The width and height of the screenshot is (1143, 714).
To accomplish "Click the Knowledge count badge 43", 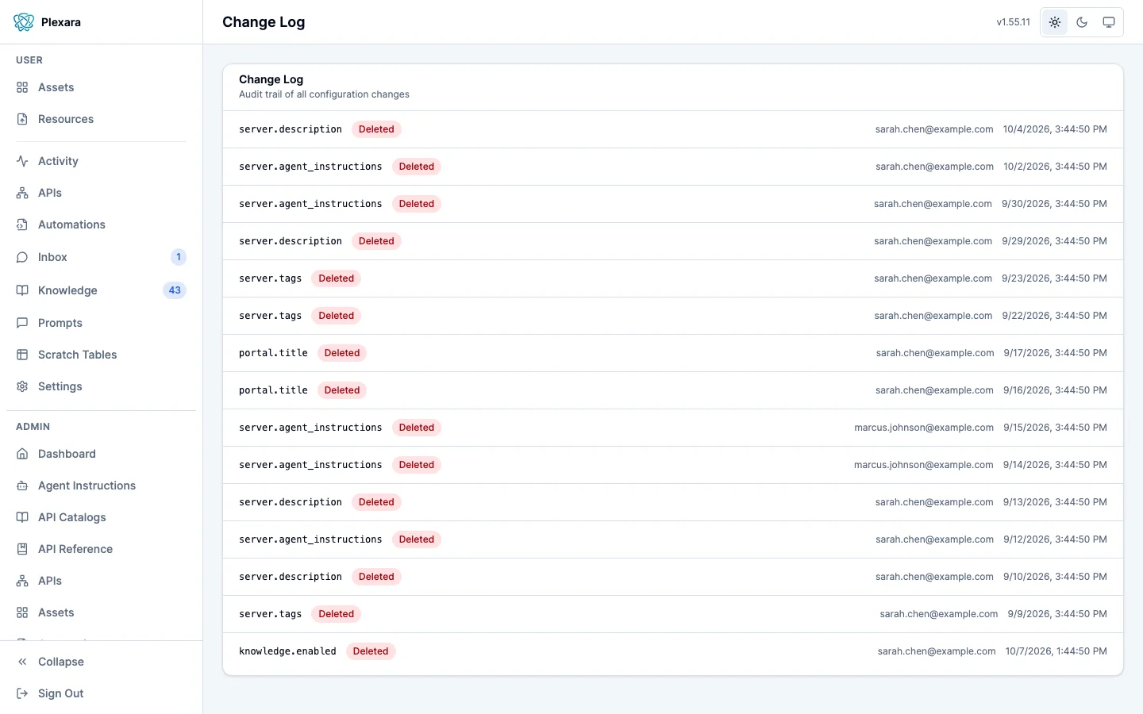I will pyautogui.click(x=175, y=290).
